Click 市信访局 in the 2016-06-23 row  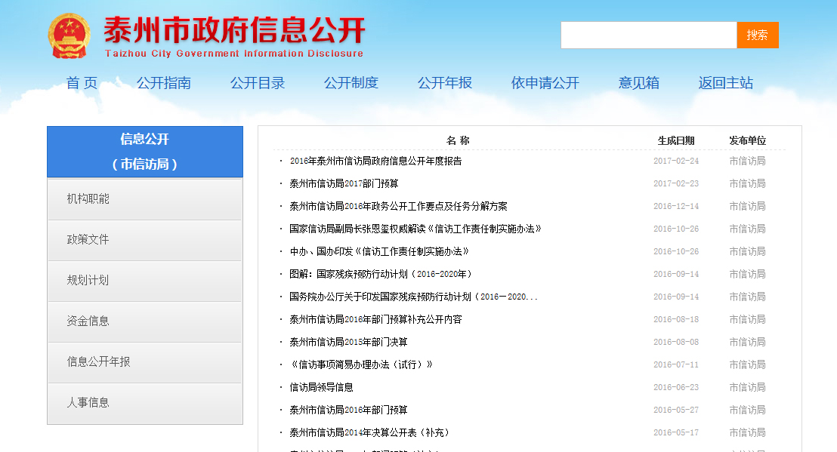[747, 388]
